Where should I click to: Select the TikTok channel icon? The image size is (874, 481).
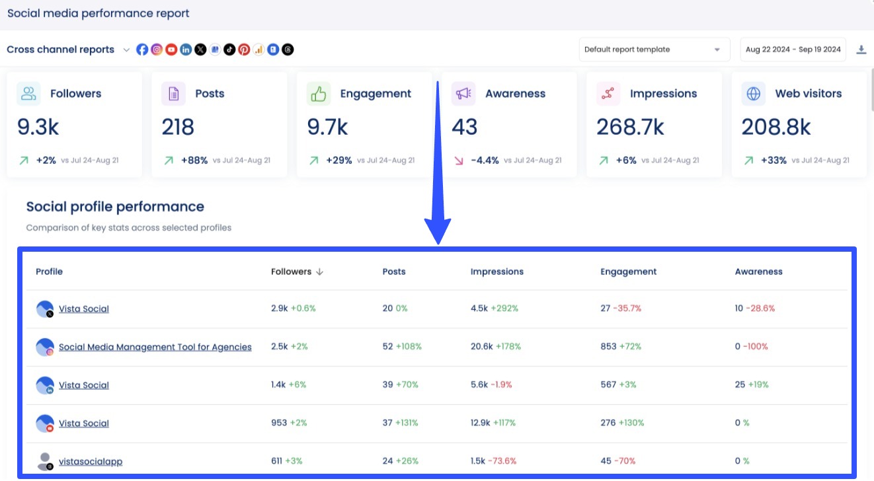(x=229, y=49)
